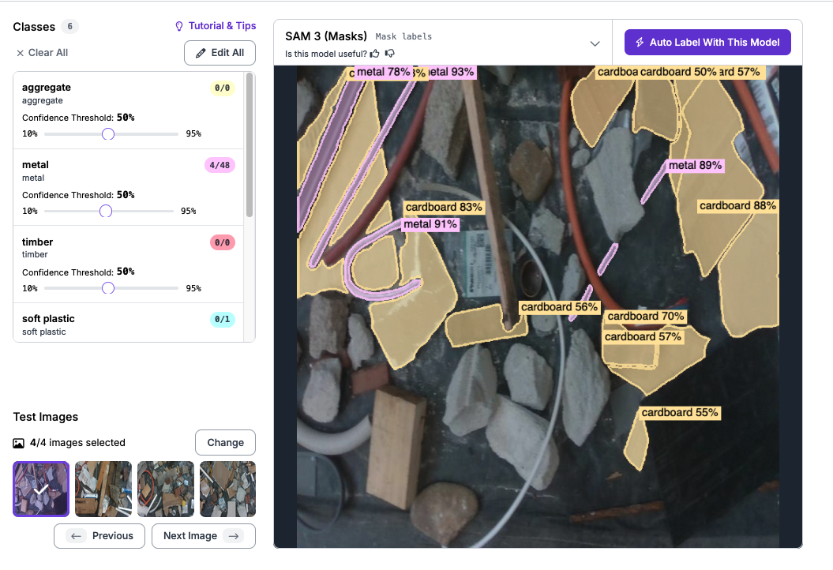Click the image icon beside images selected

19,443
